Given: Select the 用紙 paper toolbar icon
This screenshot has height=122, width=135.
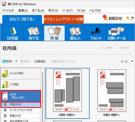Looking at the screenshot, I should click(54, 33).
